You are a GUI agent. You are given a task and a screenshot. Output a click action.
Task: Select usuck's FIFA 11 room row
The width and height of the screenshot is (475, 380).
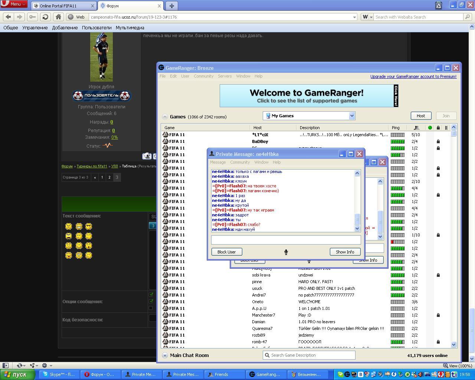click(x=305, y=288)
